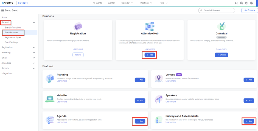Click the Agenda list icon
258x131 pixels.
click(50, 120)
